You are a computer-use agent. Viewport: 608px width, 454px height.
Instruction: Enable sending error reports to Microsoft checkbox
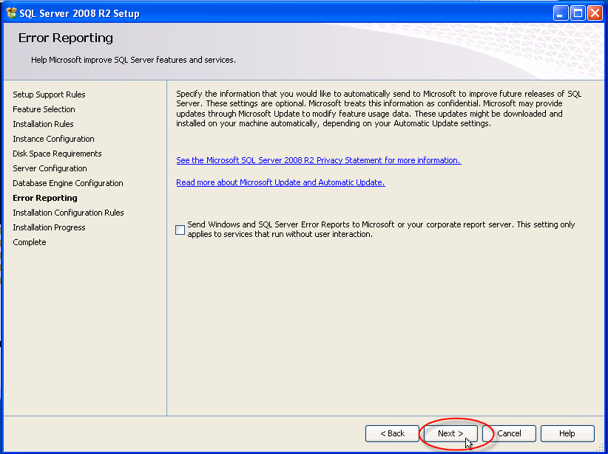(x=180, y=230)
